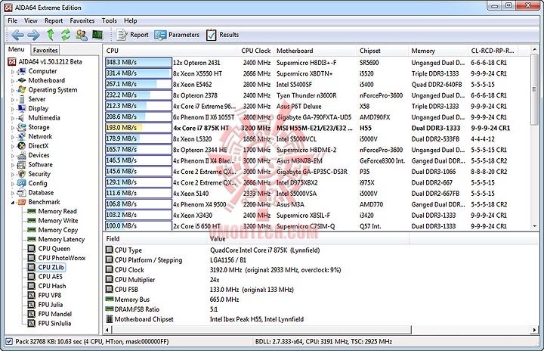This screenshot has width=544, height=351.
Task: Switch to the Favorites tab
Action: coord(45,50)
